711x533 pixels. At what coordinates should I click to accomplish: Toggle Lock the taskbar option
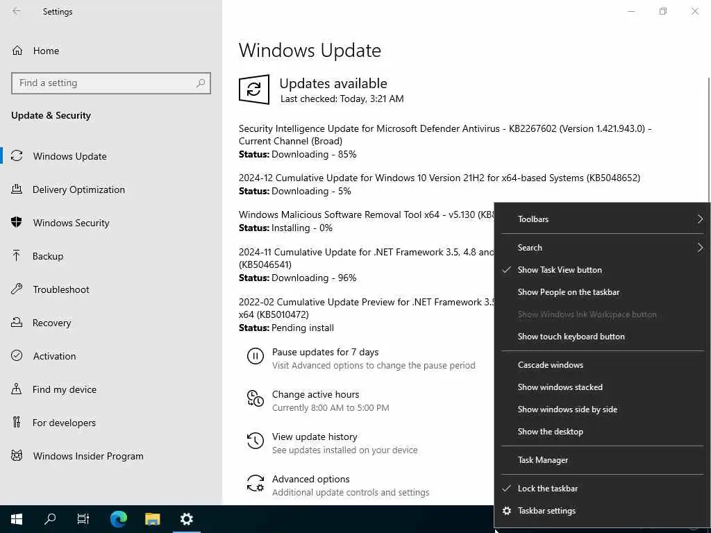coord(602,489)
